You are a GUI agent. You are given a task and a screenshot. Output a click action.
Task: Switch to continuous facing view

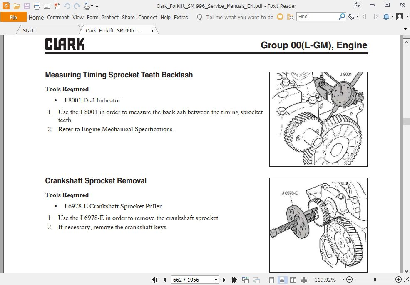[x=304, y=280]
